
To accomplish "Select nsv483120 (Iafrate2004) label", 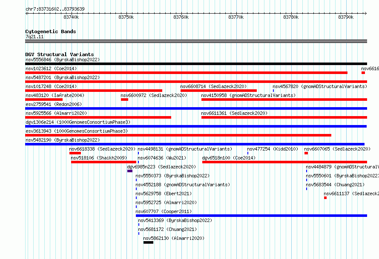I will click(x=55, y=95).
